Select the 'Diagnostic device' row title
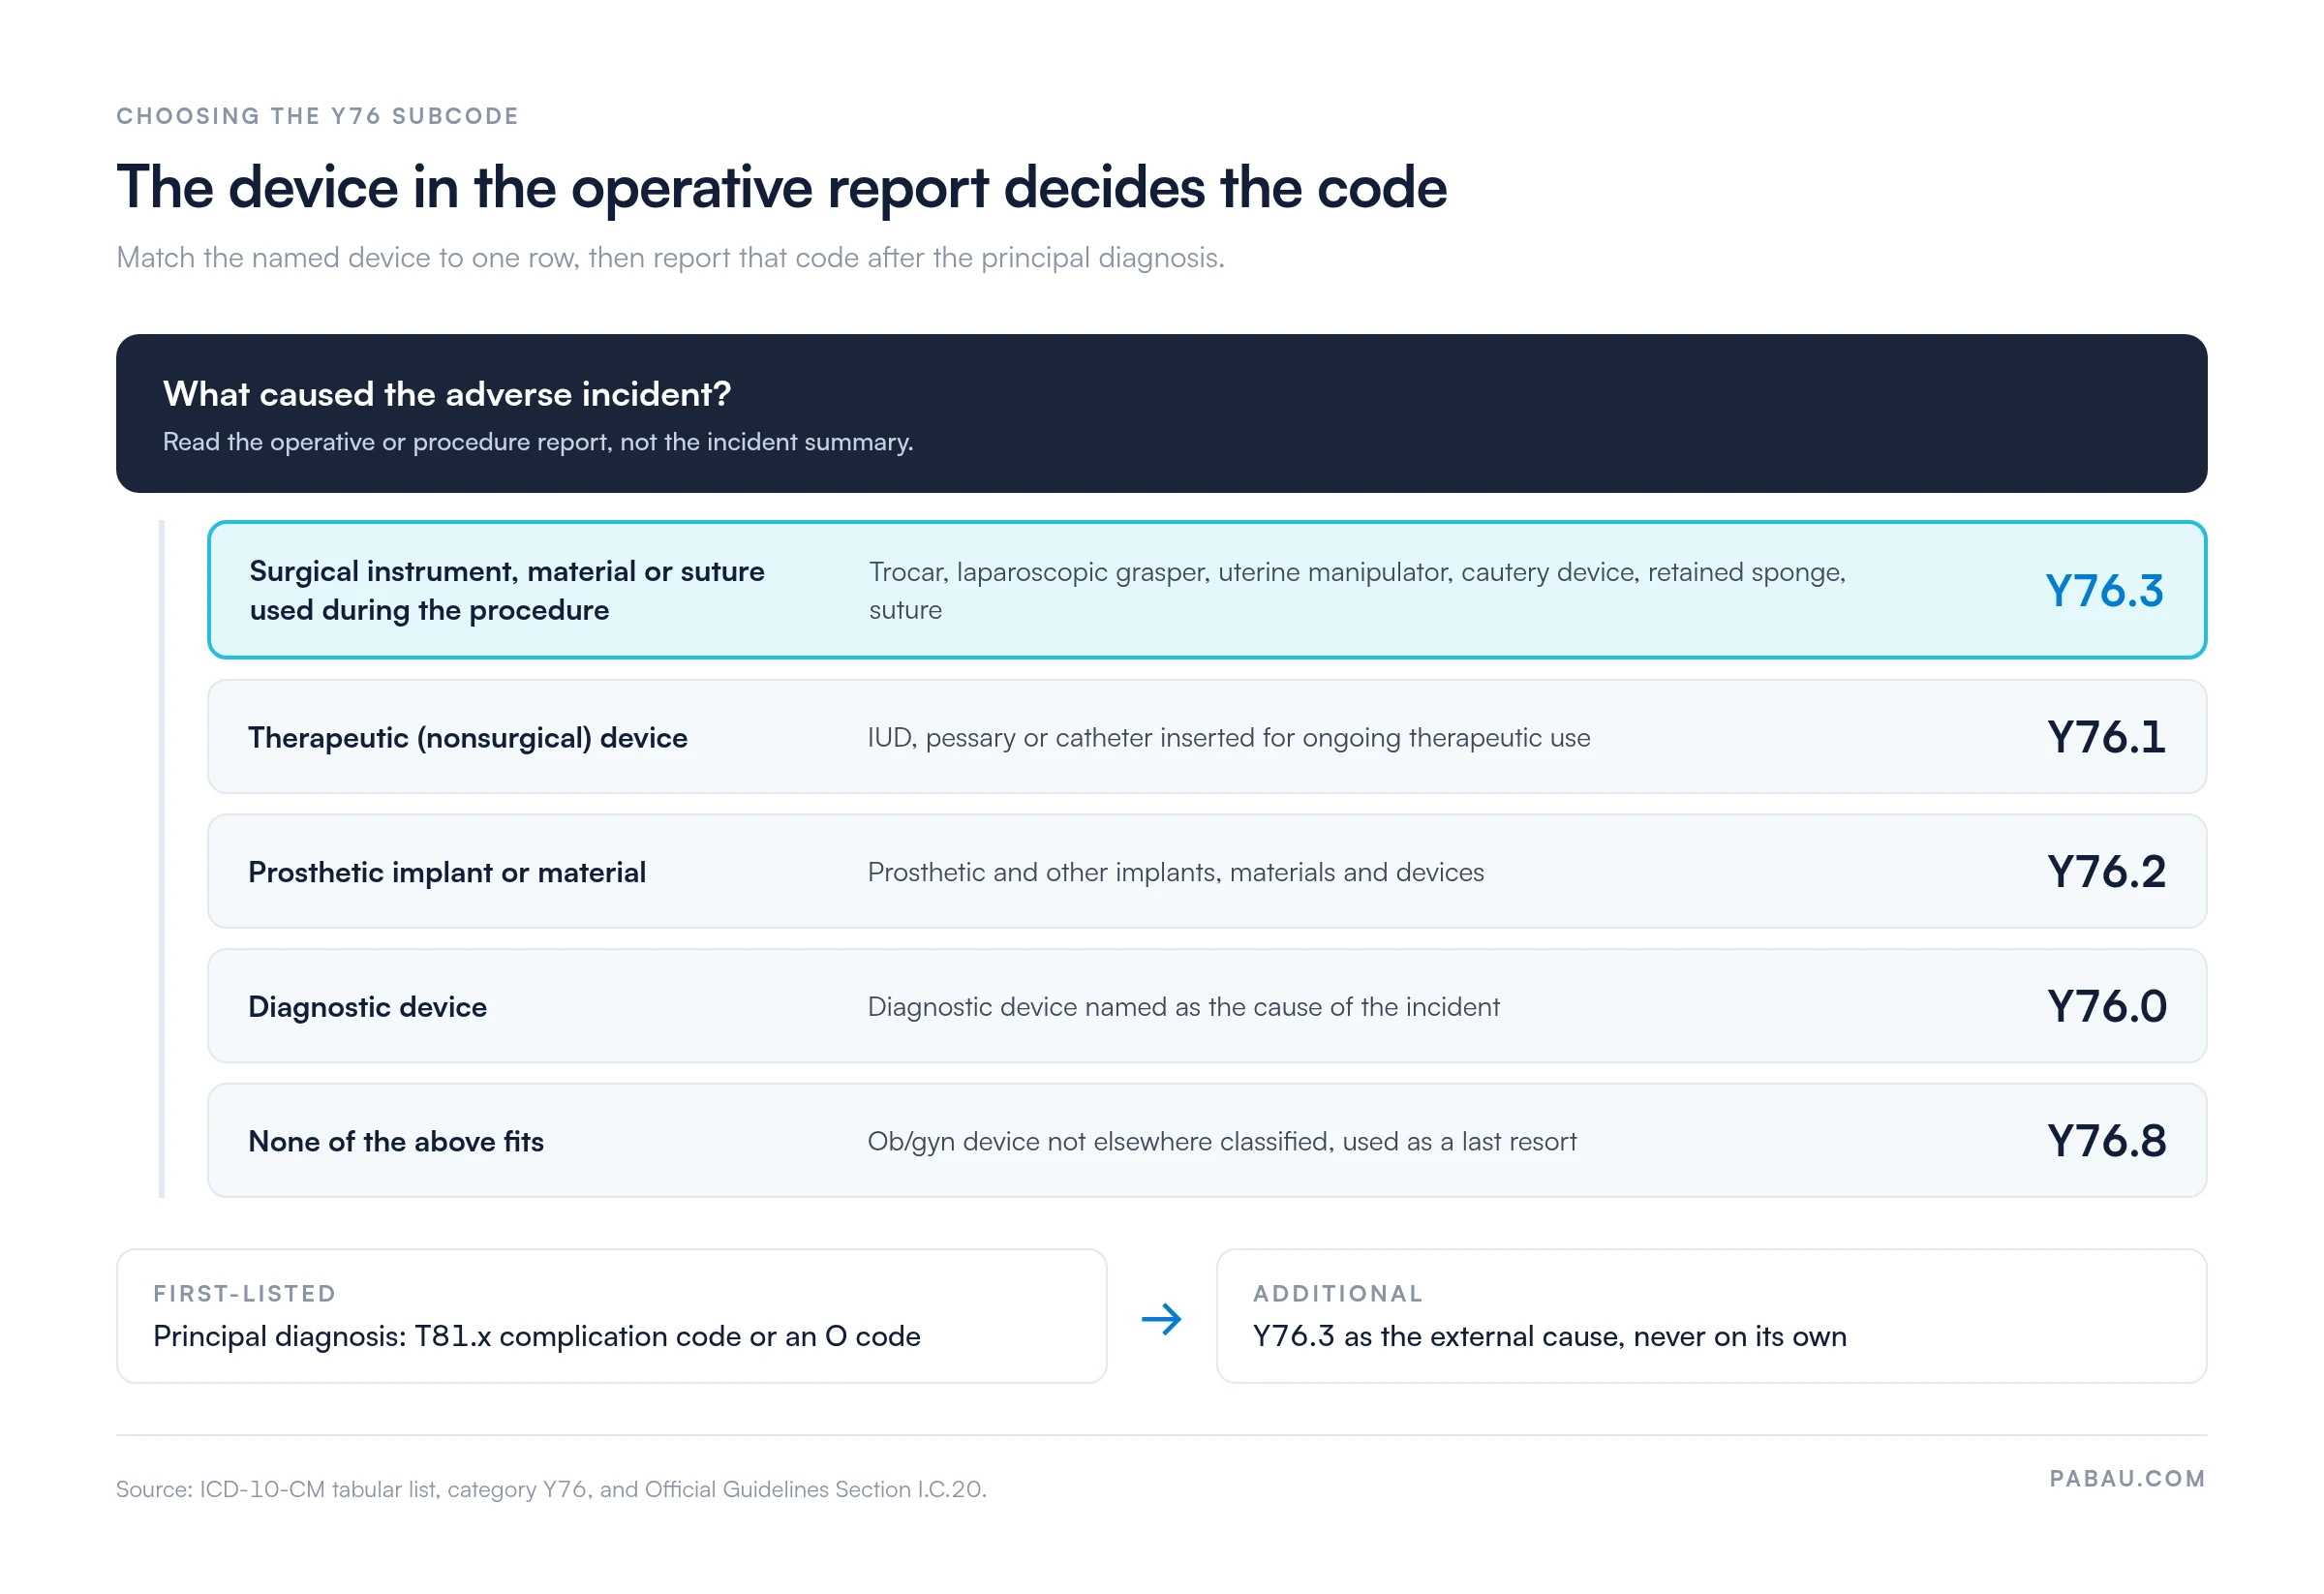The width and height of the screenshot is (2324, 1594). click(x=367, y=1007)
